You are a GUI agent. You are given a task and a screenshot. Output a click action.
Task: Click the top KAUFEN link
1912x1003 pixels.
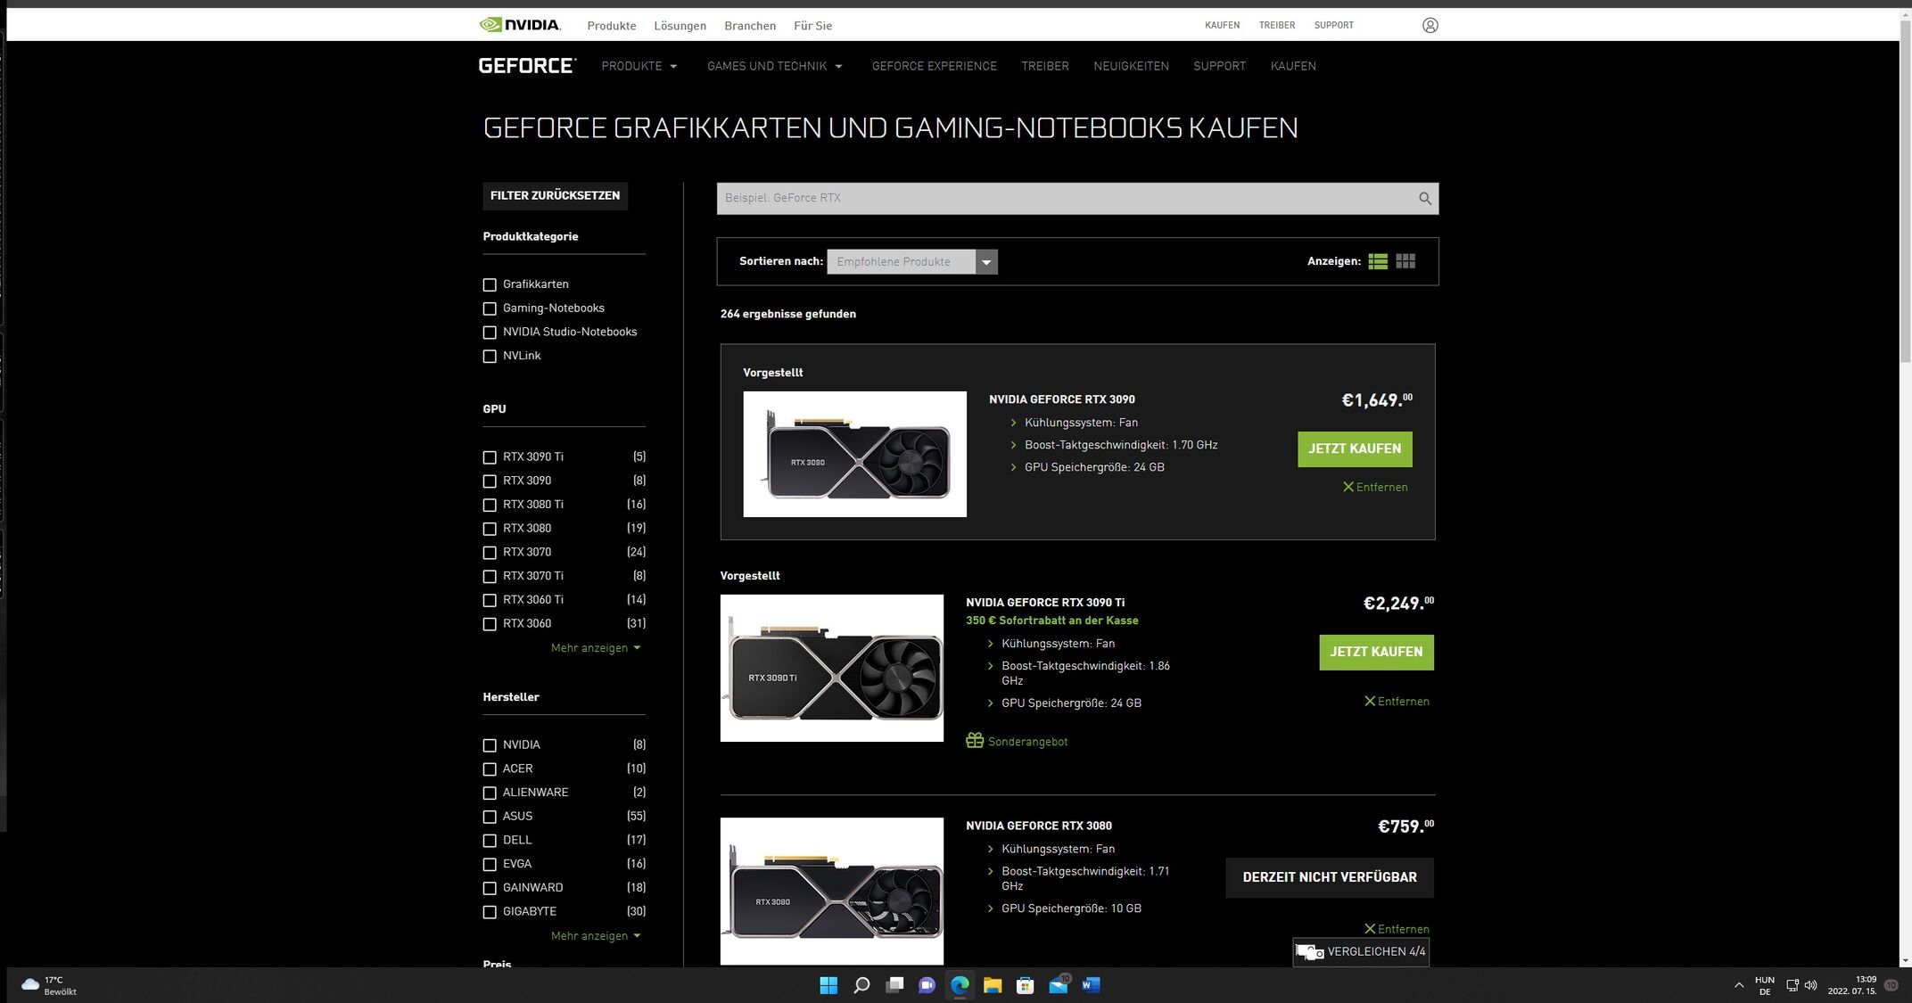pyautogui.click(x=1222, y=25)
